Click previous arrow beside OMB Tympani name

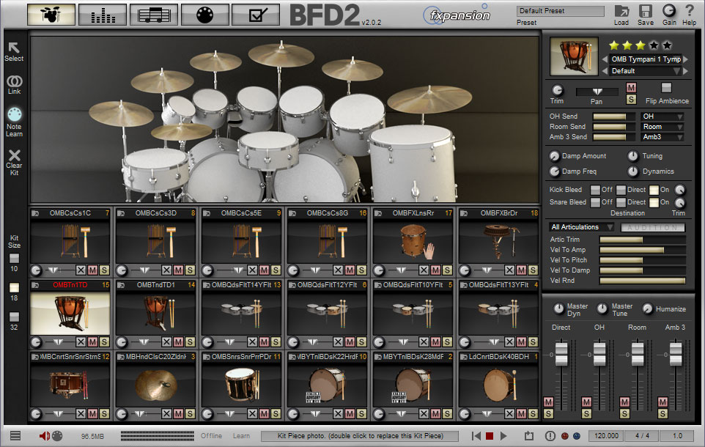coord(605,59)
